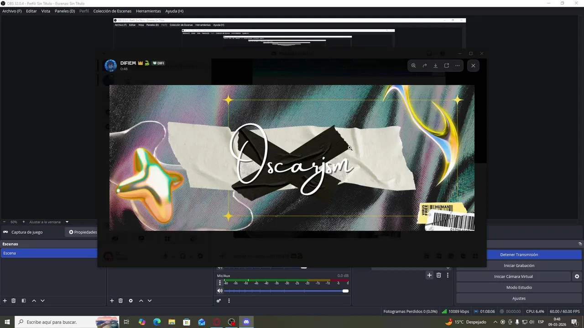
Task: Click the DIFIEM username
Action: [x=128, y=63]
